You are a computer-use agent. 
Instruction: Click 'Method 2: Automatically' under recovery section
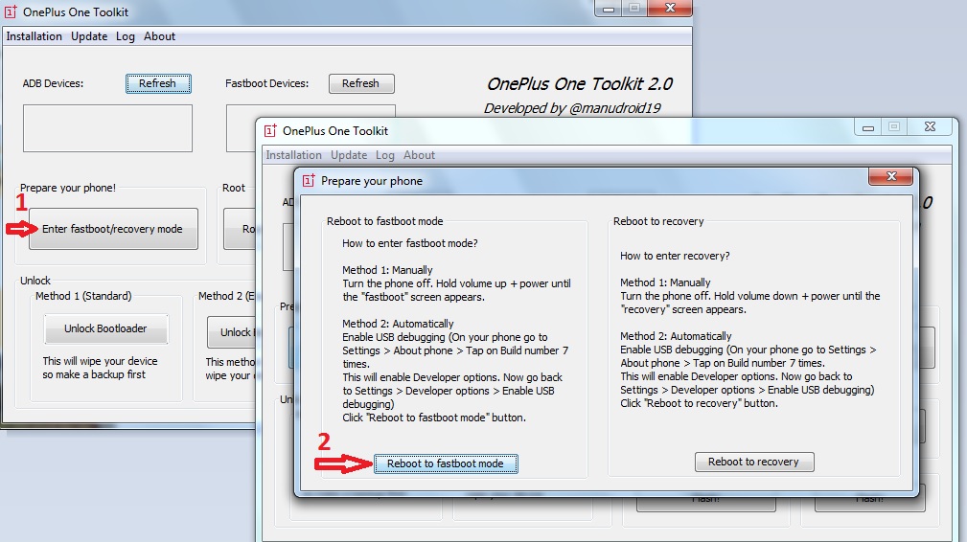pyautogui.click(x=676, y=336)
